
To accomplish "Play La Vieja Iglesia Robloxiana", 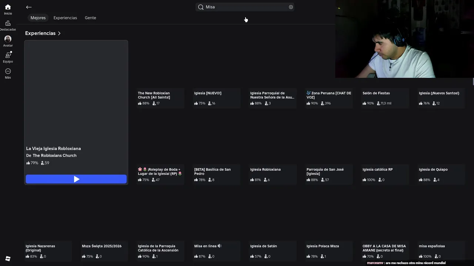I will click(76, 179).
